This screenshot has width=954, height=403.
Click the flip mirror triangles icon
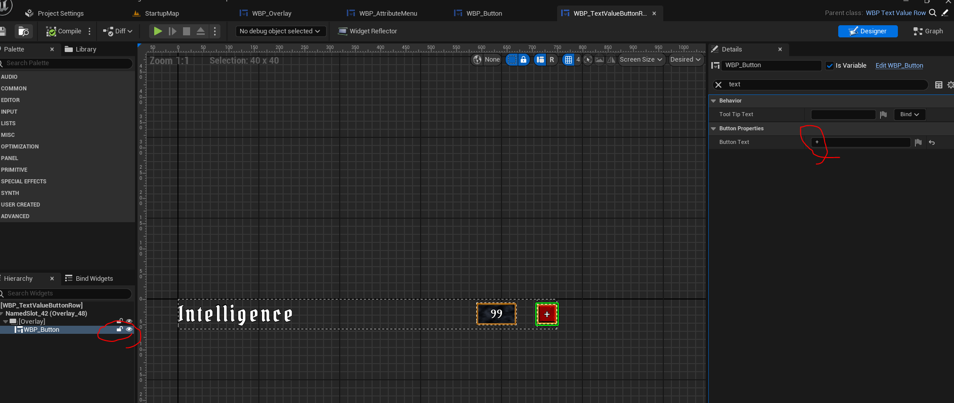point(611,60)
